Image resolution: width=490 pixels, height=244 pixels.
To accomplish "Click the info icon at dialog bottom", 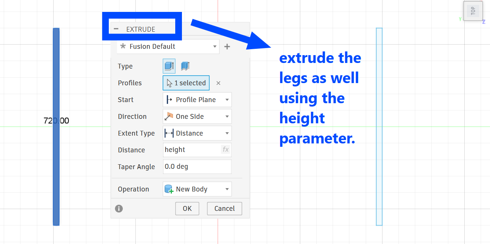I will click(119, 209).
